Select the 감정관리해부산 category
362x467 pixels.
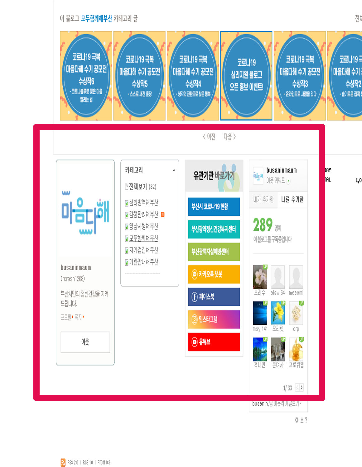(x=143, y=215)
